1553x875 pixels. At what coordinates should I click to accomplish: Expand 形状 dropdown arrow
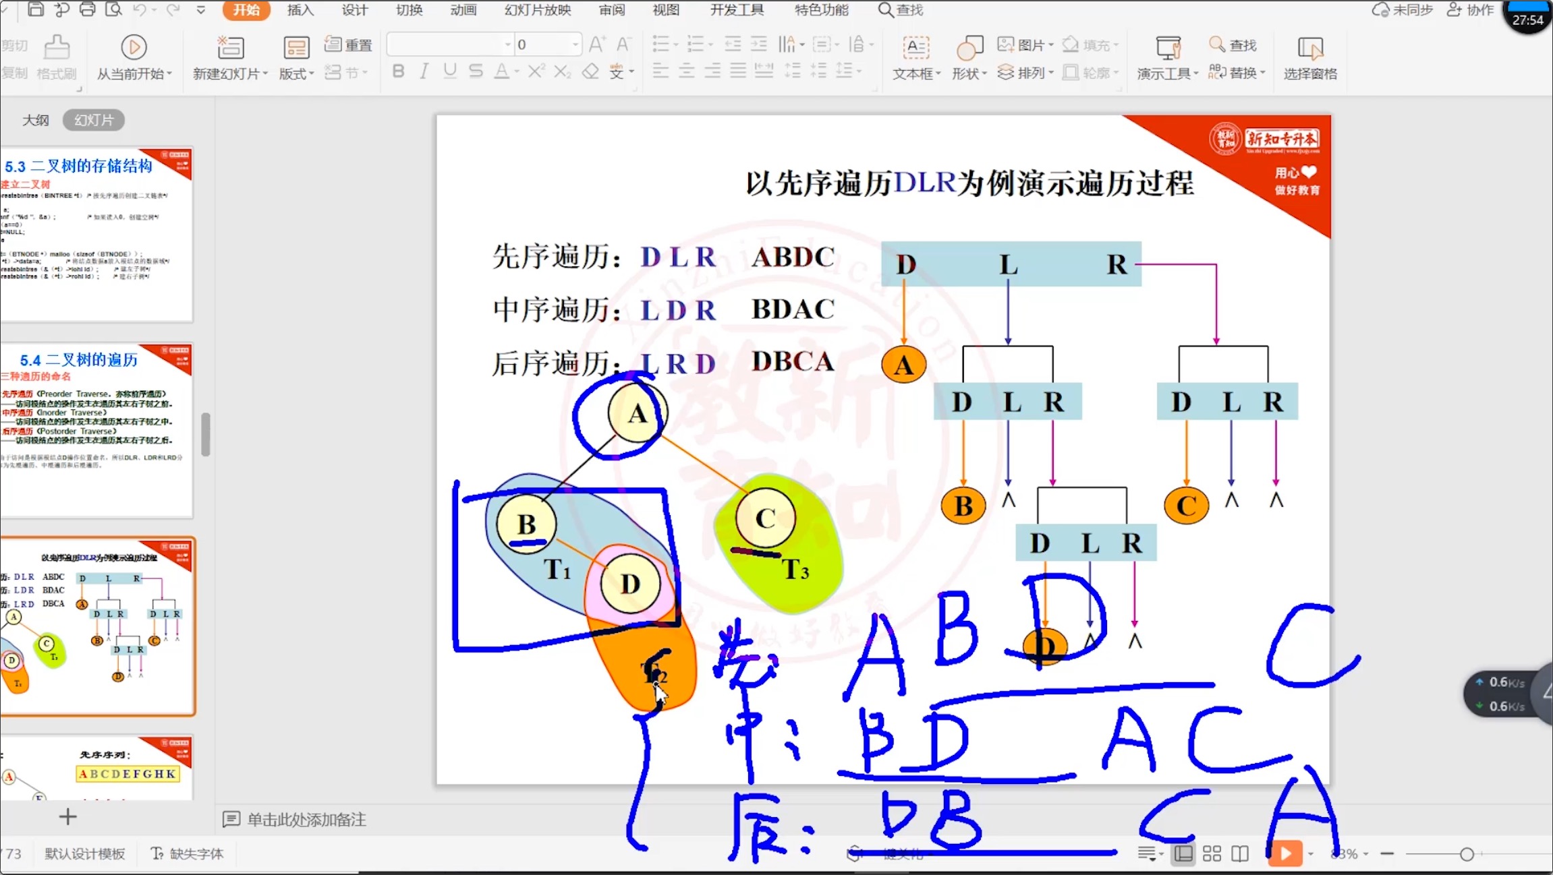click(984, 73)
